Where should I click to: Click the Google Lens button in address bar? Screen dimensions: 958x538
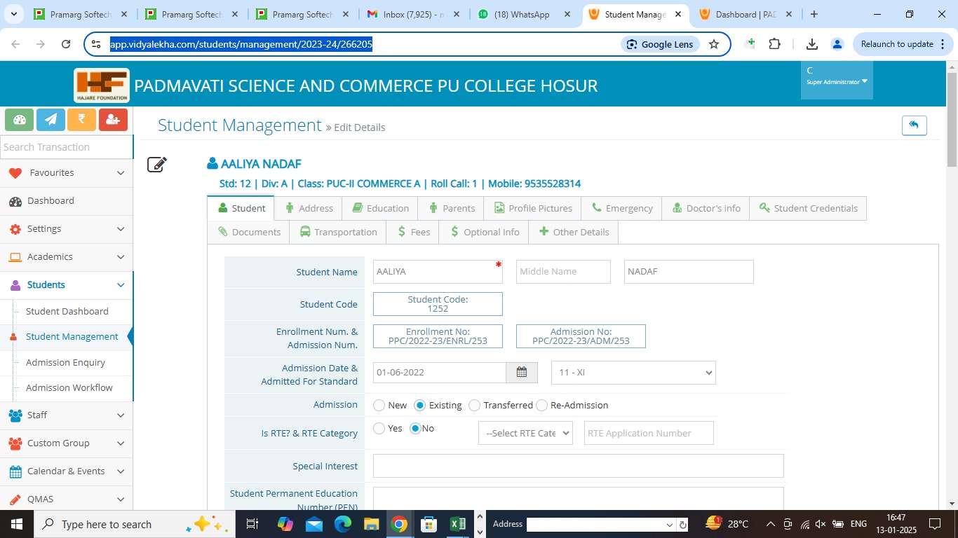[x=660, y=44]
